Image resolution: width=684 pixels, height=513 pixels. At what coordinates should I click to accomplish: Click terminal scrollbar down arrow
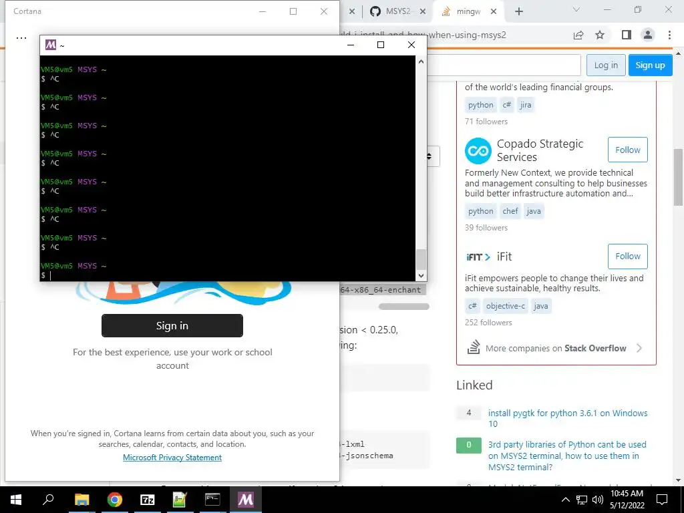421,275
